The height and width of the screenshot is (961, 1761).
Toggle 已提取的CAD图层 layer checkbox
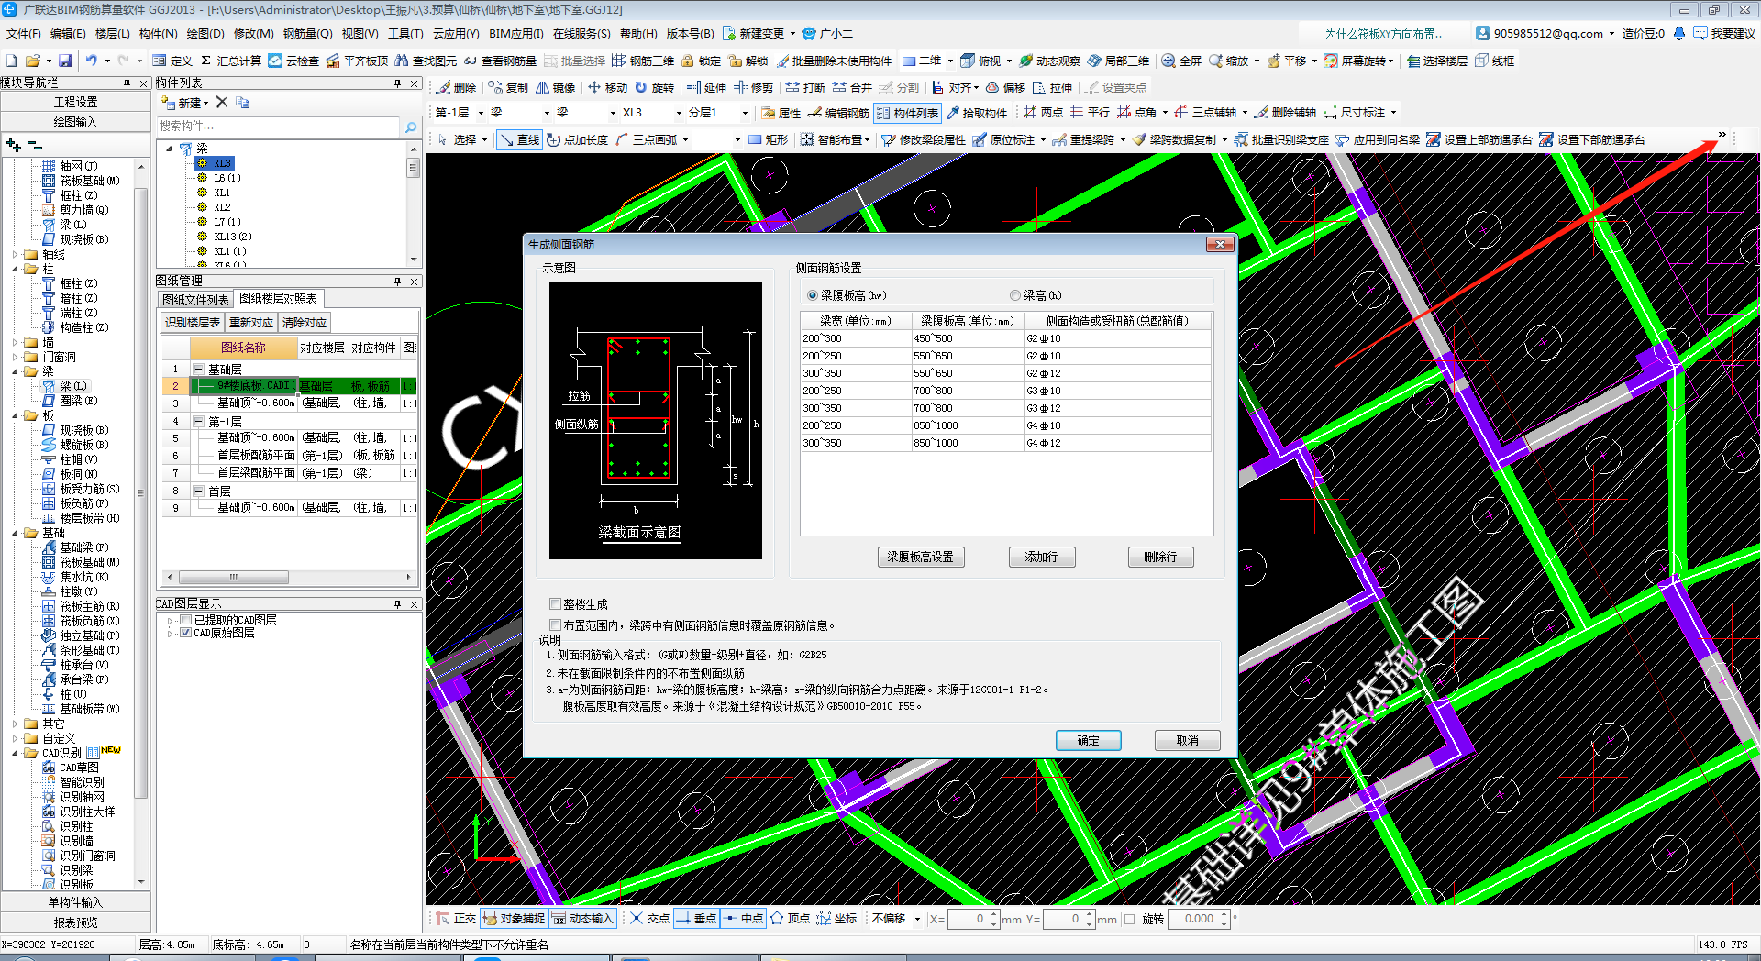[x=186, y=620]
